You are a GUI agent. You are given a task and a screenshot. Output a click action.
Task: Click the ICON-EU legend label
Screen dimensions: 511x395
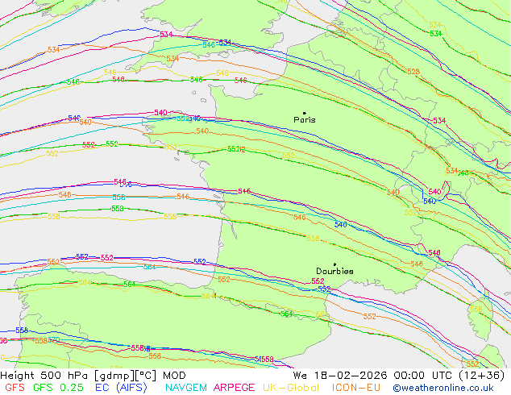[356, 388]
